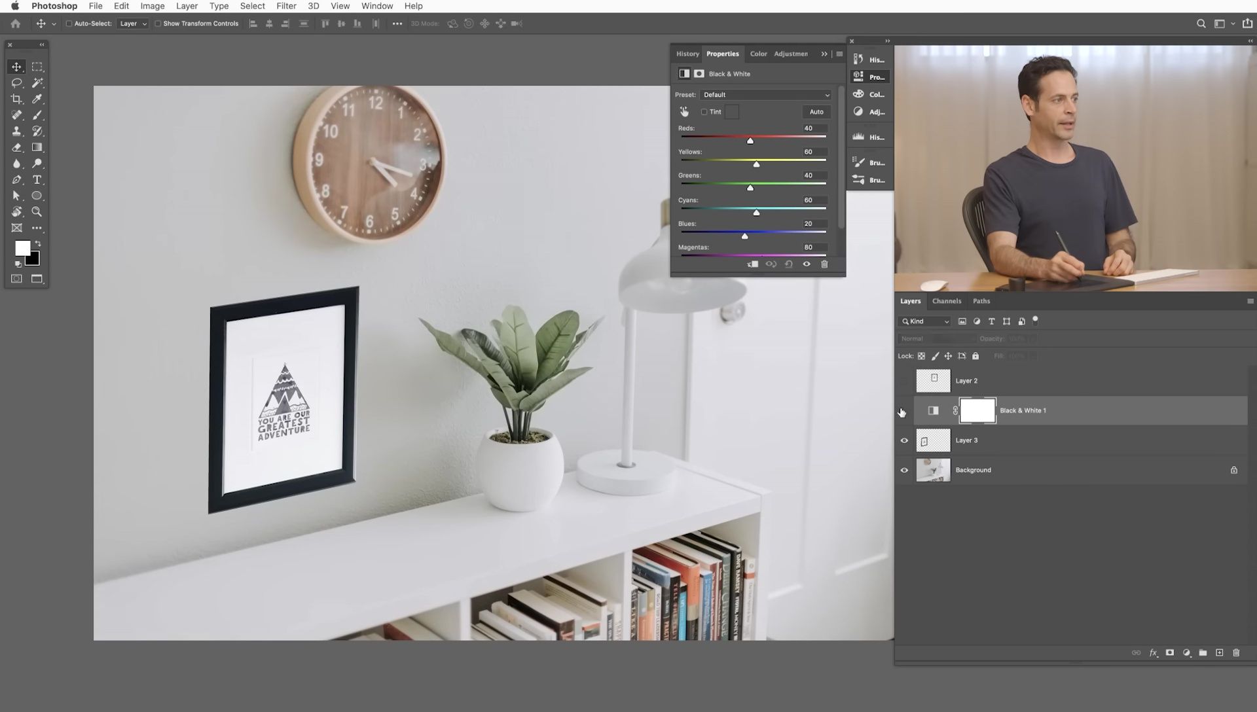Open Photoshop search magnifier
This screenshot has width=1257, height=712.
coord(1201,24)
